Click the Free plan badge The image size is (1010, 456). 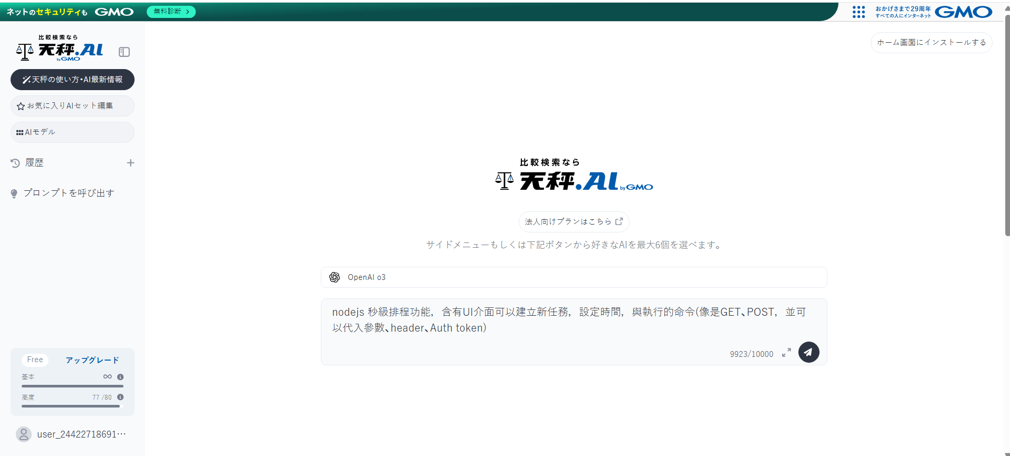35,360
